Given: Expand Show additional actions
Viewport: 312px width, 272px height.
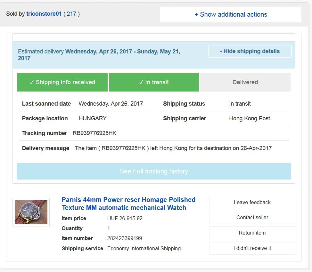Looking at the screenshot, I should click(231, 14).
